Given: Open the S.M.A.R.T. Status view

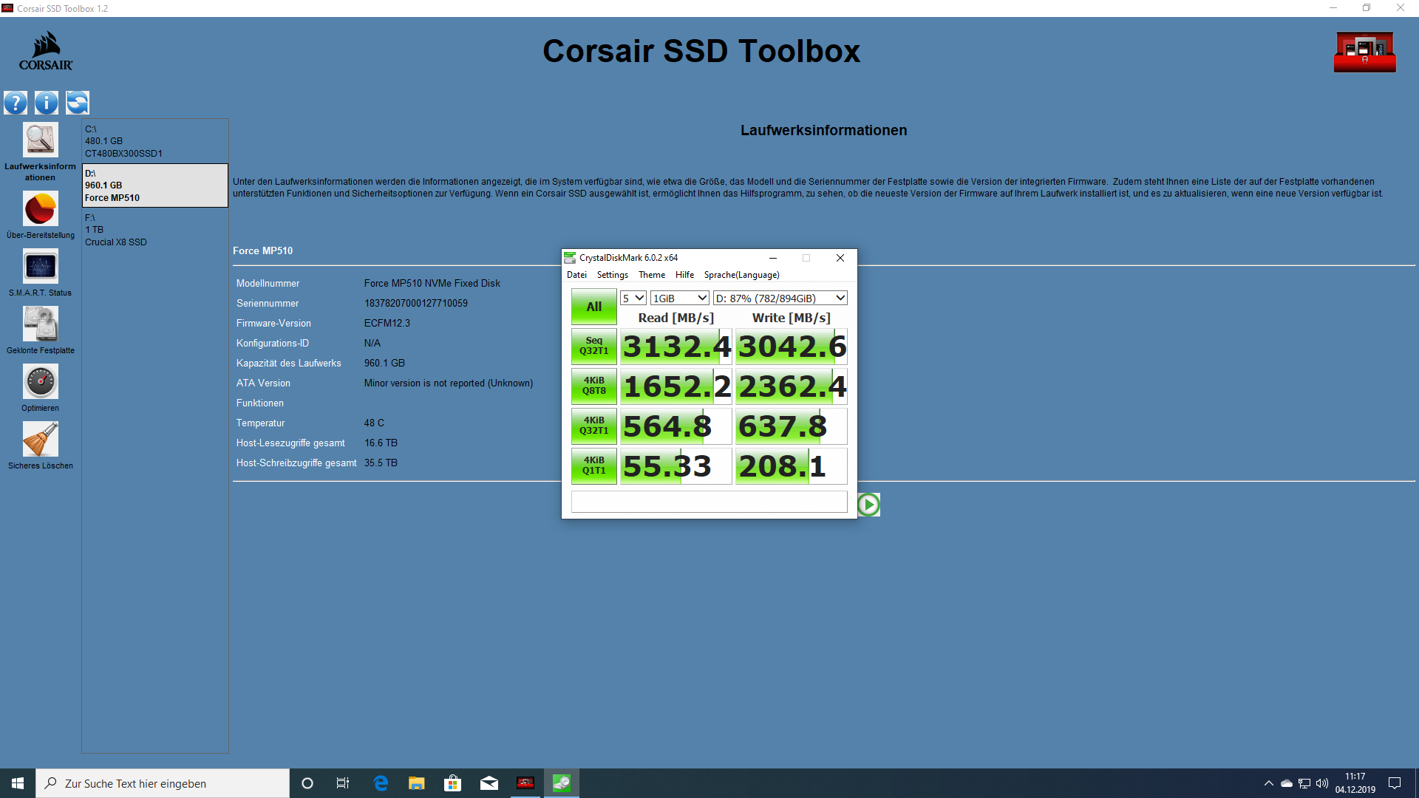Looking at the screenshot, I should pos(40,266).
